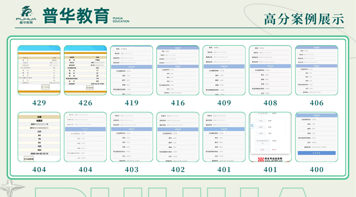
Task: Click the score number 406
Action: 317,103
